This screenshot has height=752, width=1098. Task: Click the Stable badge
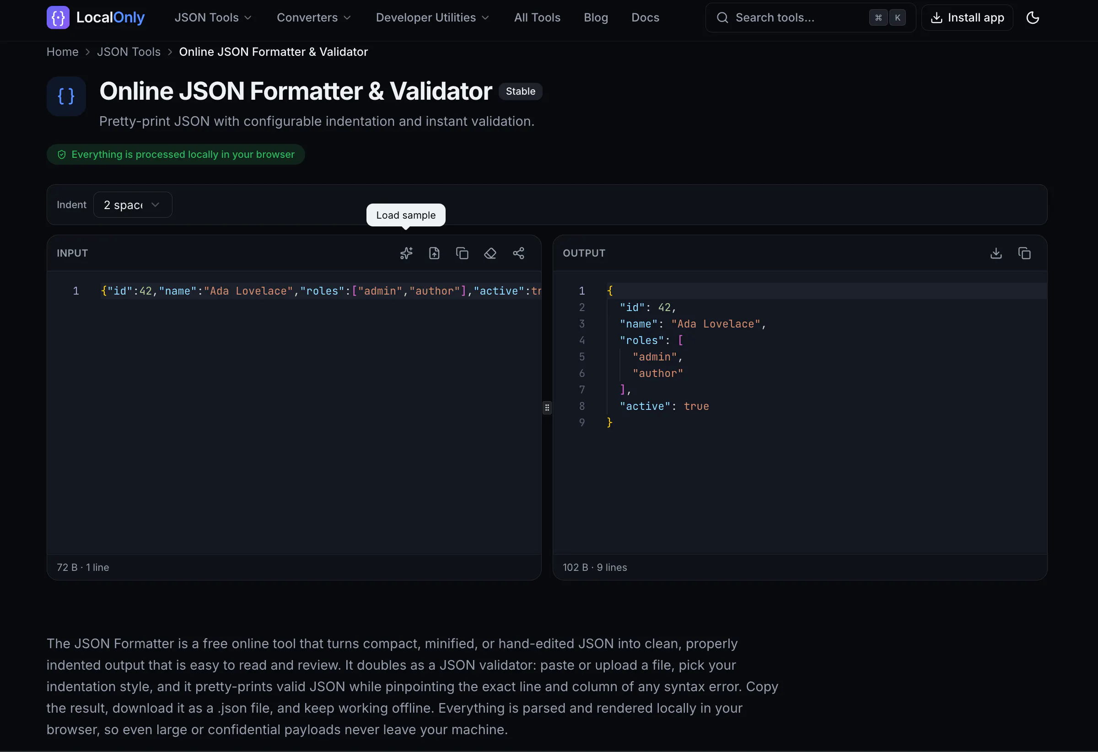[x=520, y=91]
